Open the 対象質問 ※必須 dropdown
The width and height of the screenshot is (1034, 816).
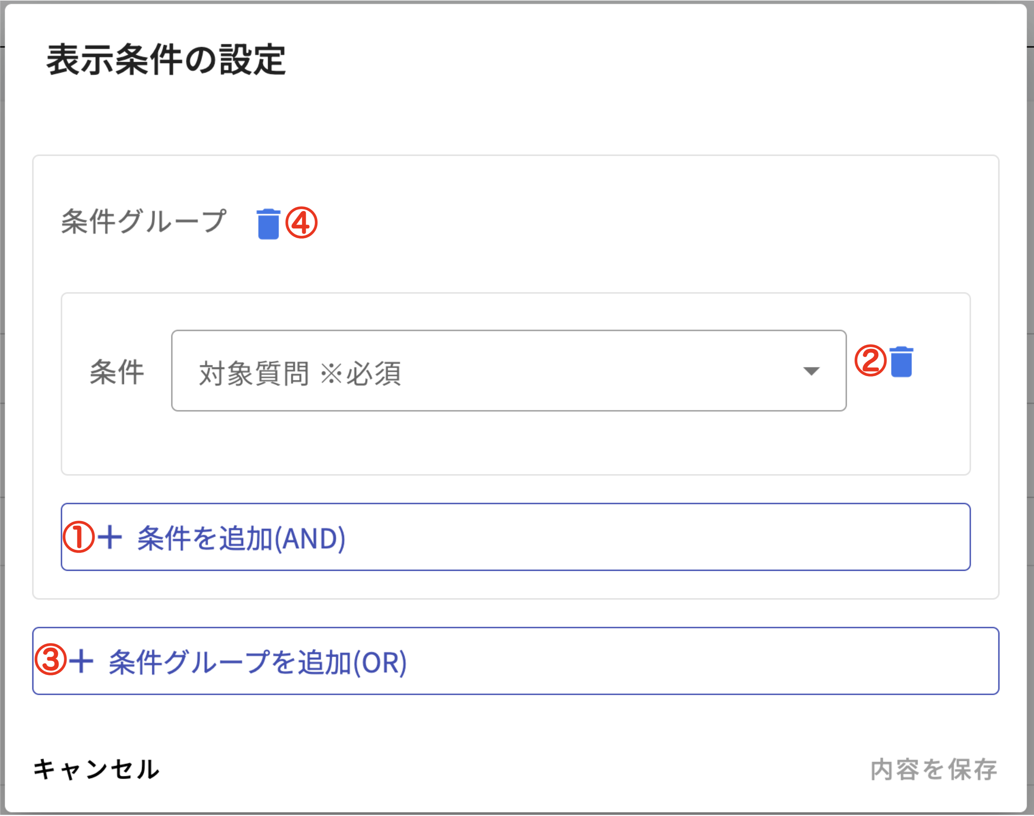point(508,370)
